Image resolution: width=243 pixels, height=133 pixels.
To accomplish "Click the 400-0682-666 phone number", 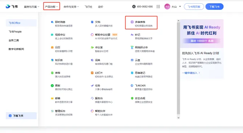I will [x=145, y=7].
